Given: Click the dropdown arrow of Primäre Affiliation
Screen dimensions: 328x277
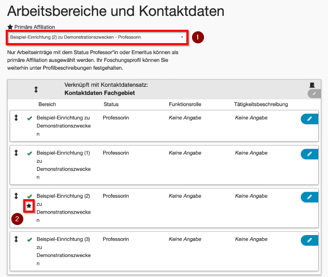Looking at the screenshot, I should point(182,37).
